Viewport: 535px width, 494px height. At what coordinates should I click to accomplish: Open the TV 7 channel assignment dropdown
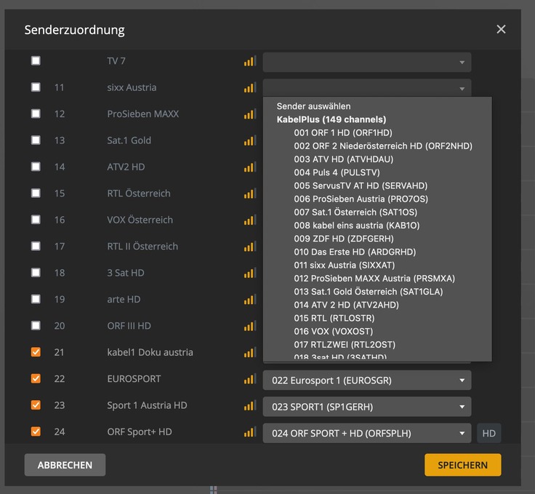pos(366,62)
